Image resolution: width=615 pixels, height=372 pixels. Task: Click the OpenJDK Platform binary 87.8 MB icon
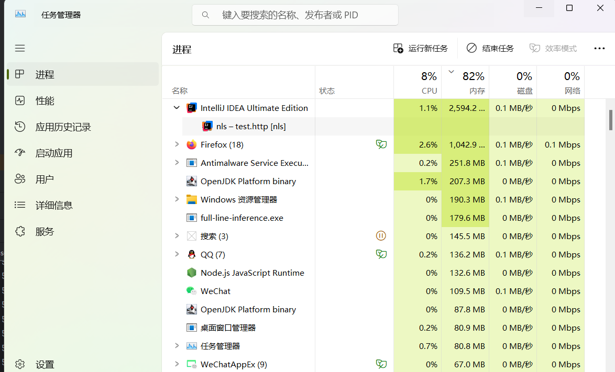coord(191,309)
